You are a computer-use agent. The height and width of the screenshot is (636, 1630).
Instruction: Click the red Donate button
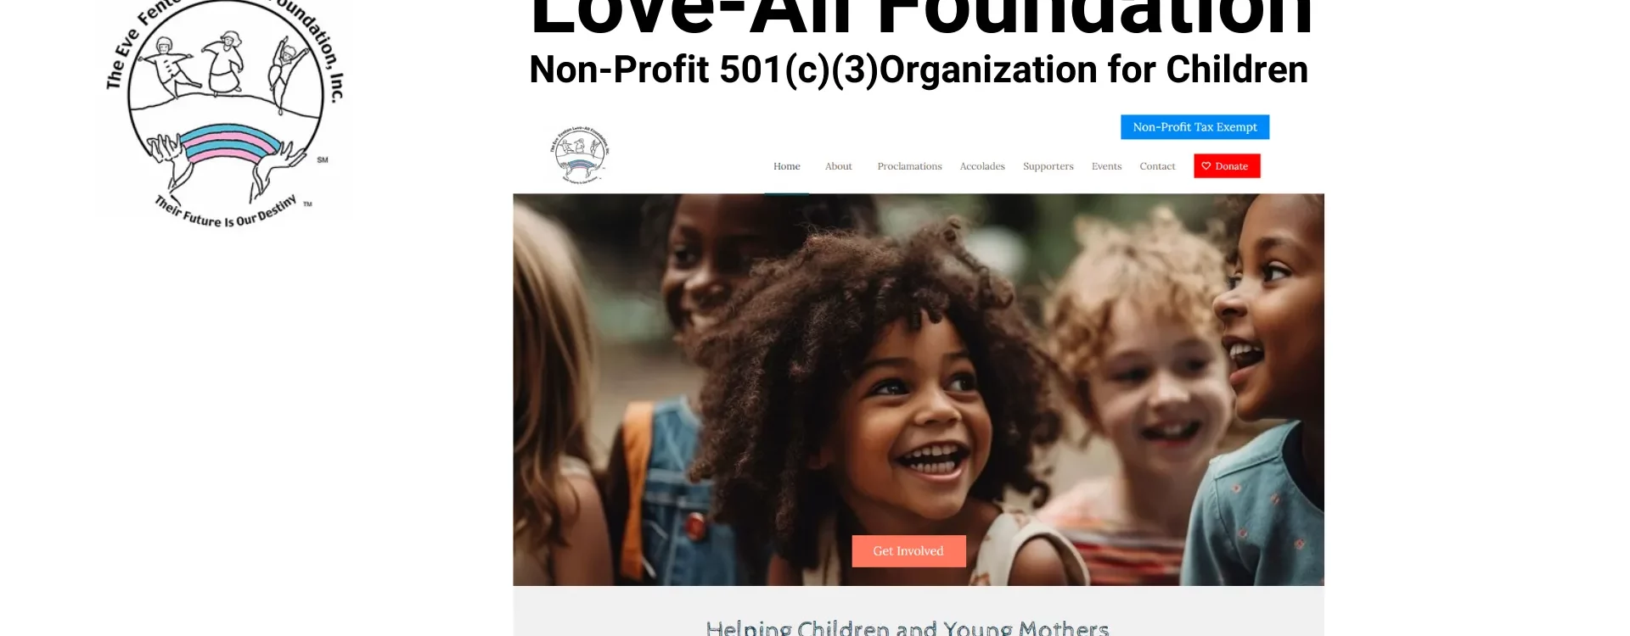[x=1227, y=166]
